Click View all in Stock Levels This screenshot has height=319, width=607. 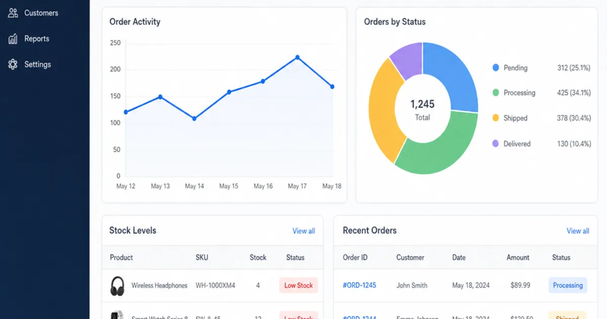pyautogui.click(x=303, y=231)
